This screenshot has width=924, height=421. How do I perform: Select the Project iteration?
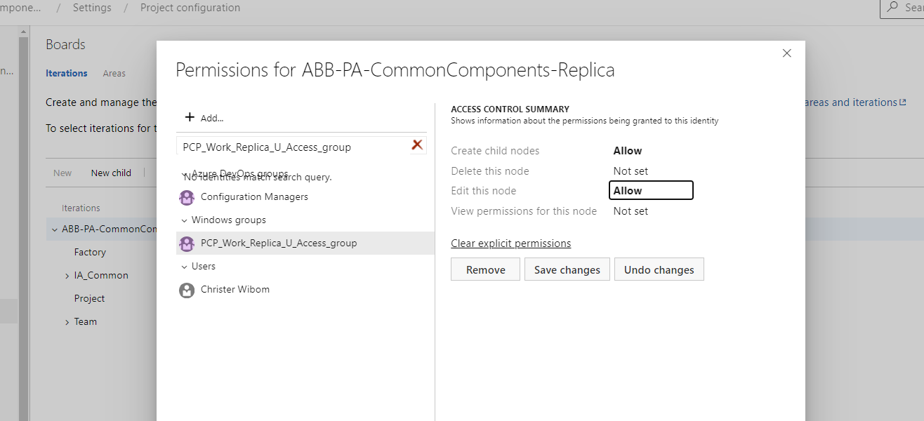coord(90,299)
